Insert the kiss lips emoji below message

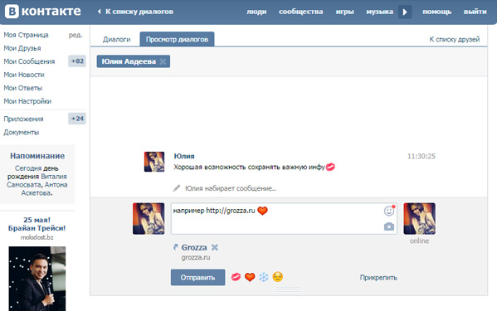coord(236,277)
